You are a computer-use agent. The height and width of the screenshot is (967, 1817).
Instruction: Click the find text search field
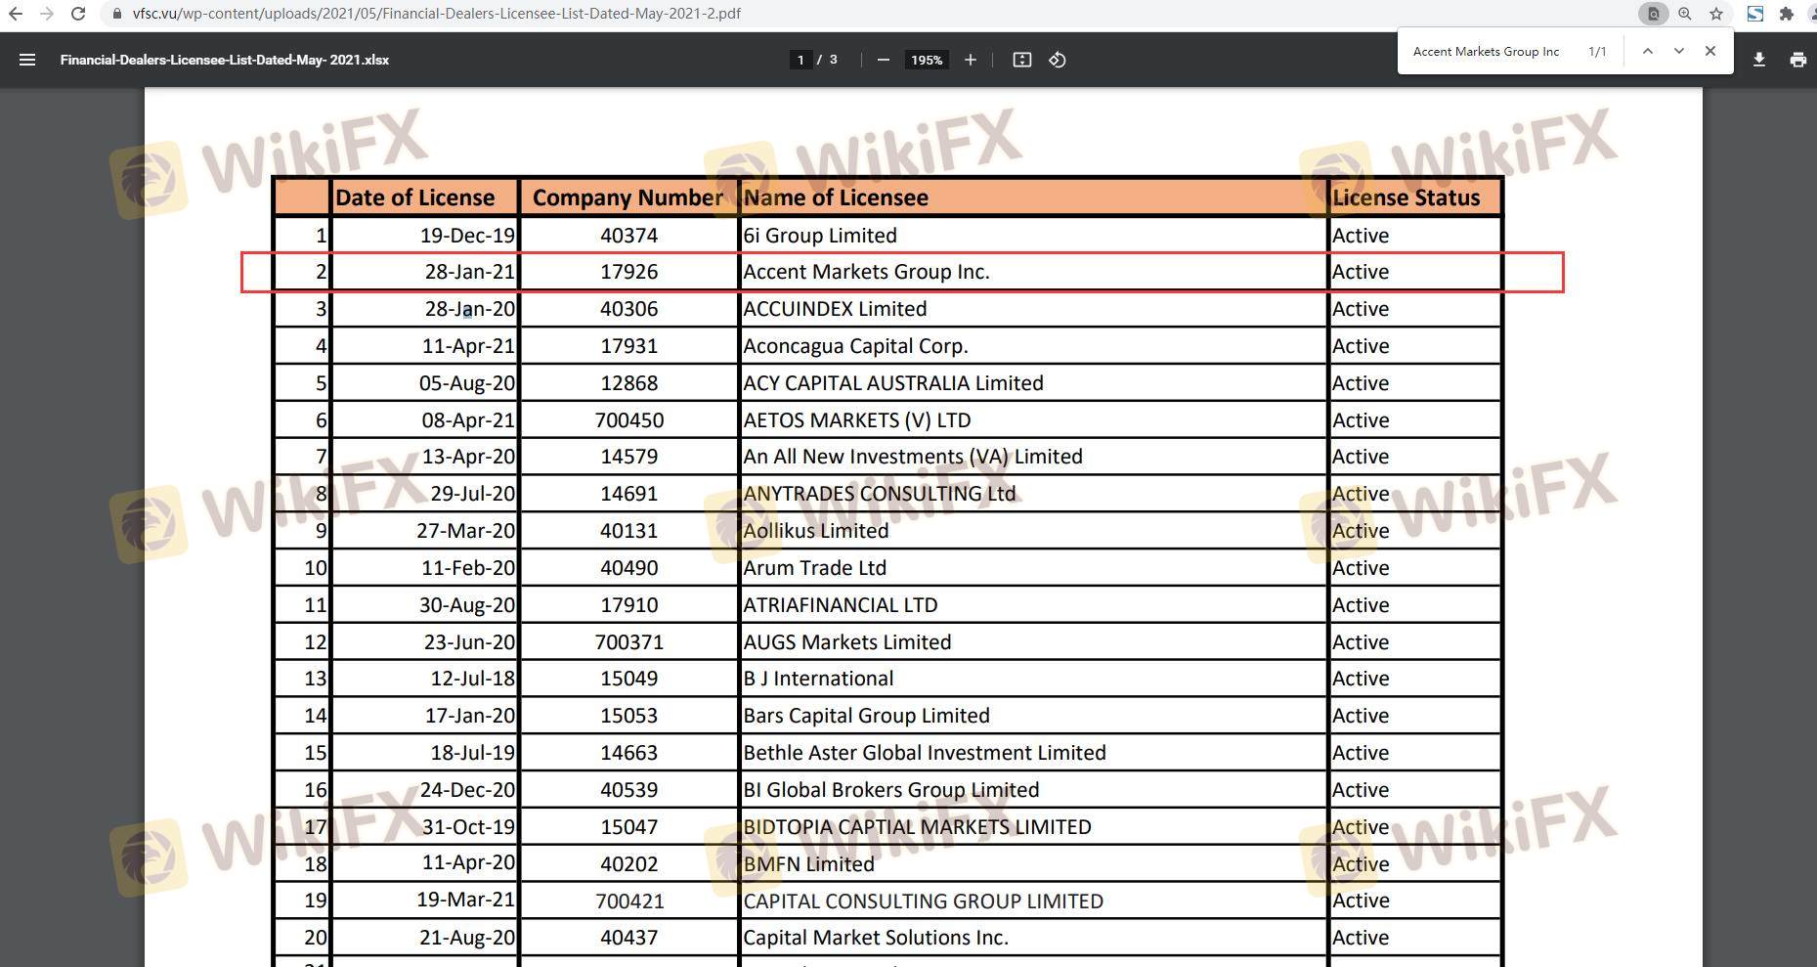1491,52
